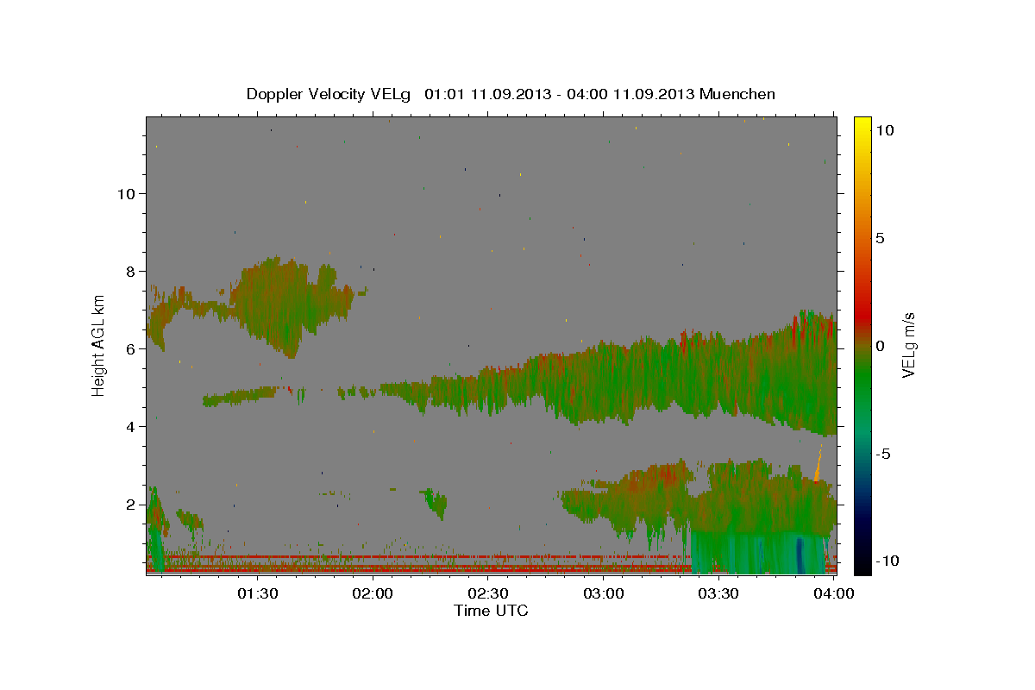Click the height tick label 2
Viewport: 1035px width, 690px height.
click(x=130, y=504)
